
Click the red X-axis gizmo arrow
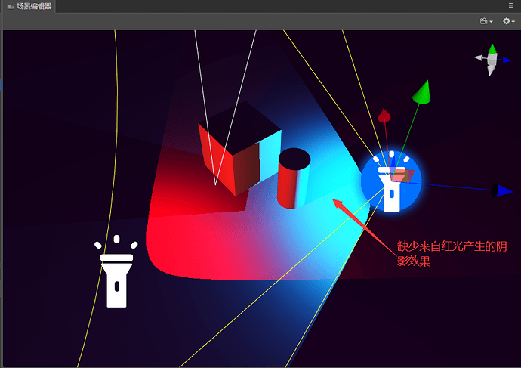coord(384,116)
